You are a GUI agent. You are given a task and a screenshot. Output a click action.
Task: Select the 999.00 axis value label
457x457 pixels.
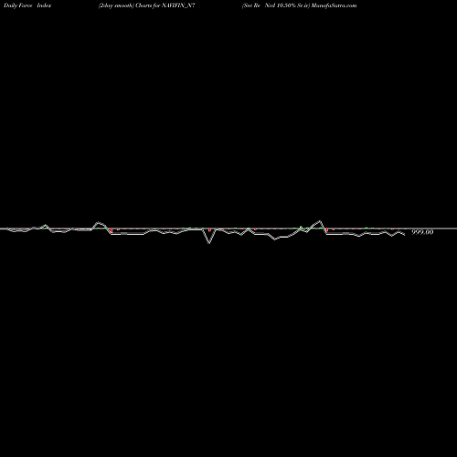[422, 232]
